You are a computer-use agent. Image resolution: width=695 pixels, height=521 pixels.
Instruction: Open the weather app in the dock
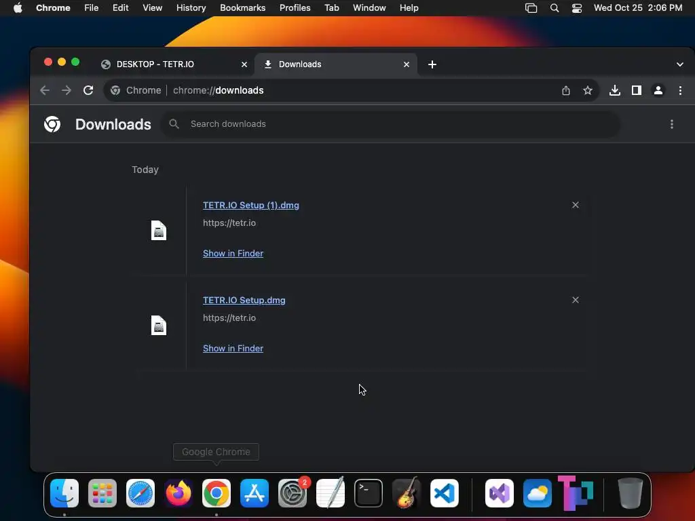point(538,493)
